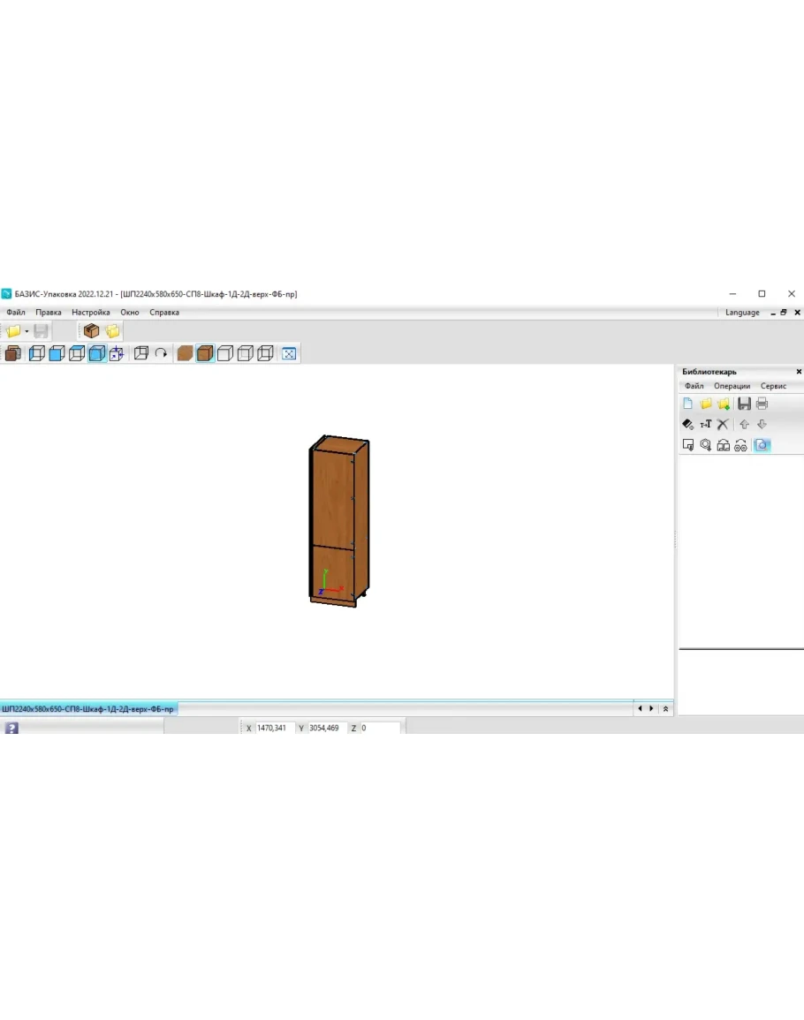Toggle the highlighted preview search button in Библиотекарь
The height and width of the screenshot is (1020, 804).
[762, 445]
